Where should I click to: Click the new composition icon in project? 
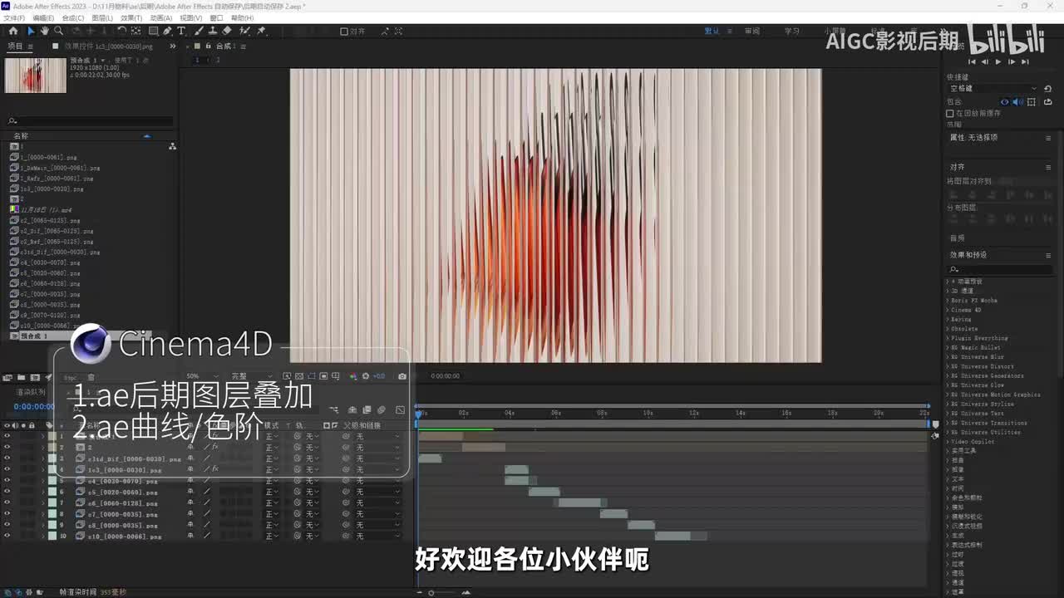35,378
